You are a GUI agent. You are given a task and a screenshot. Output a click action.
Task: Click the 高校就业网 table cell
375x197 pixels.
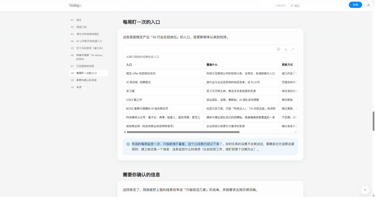[x=163, y=126]
